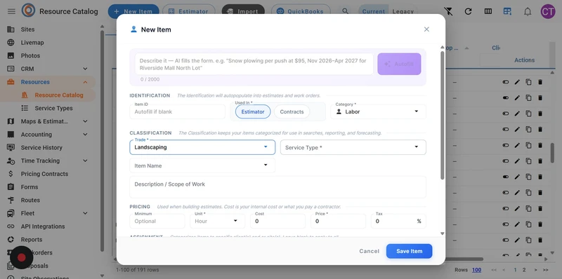The width and height of the screenshot is (562, 279).
Task: Click the AI description text box
Action: coord(254,64)
